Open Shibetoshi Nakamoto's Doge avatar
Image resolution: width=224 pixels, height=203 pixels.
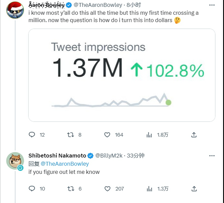pyautogui.click(x=15, y=160)
